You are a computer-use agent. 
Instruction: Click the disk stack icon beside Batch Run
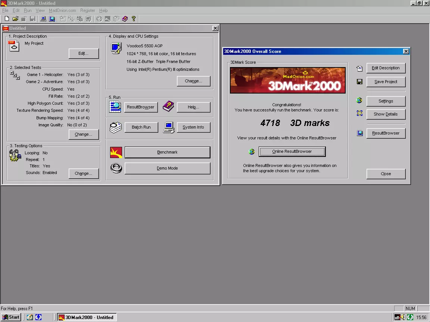(x=116, y=127)
